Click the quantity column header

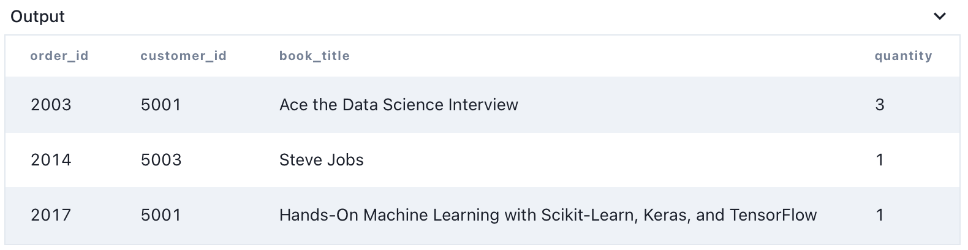[903, 56]
